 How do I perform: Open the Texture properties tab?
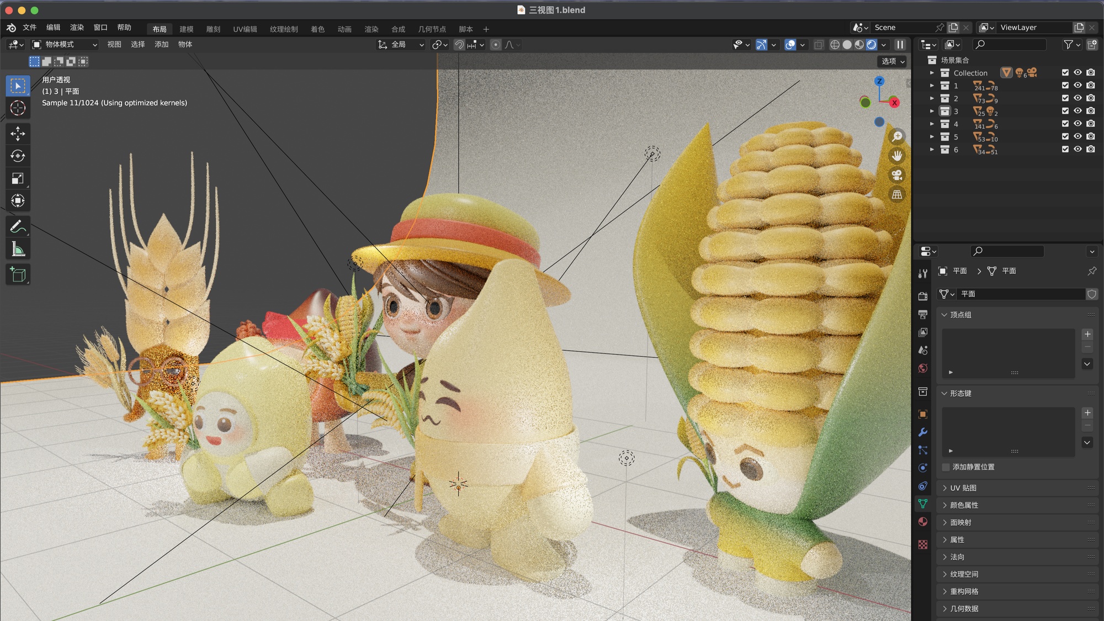click(x=923, y=545)
